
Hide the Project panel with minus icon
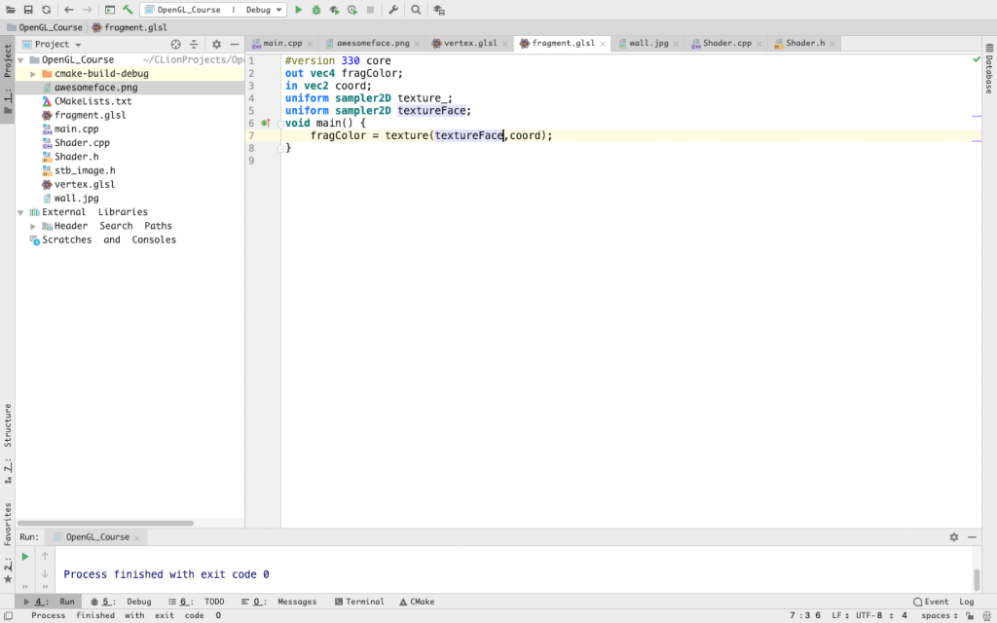point(235,44)
